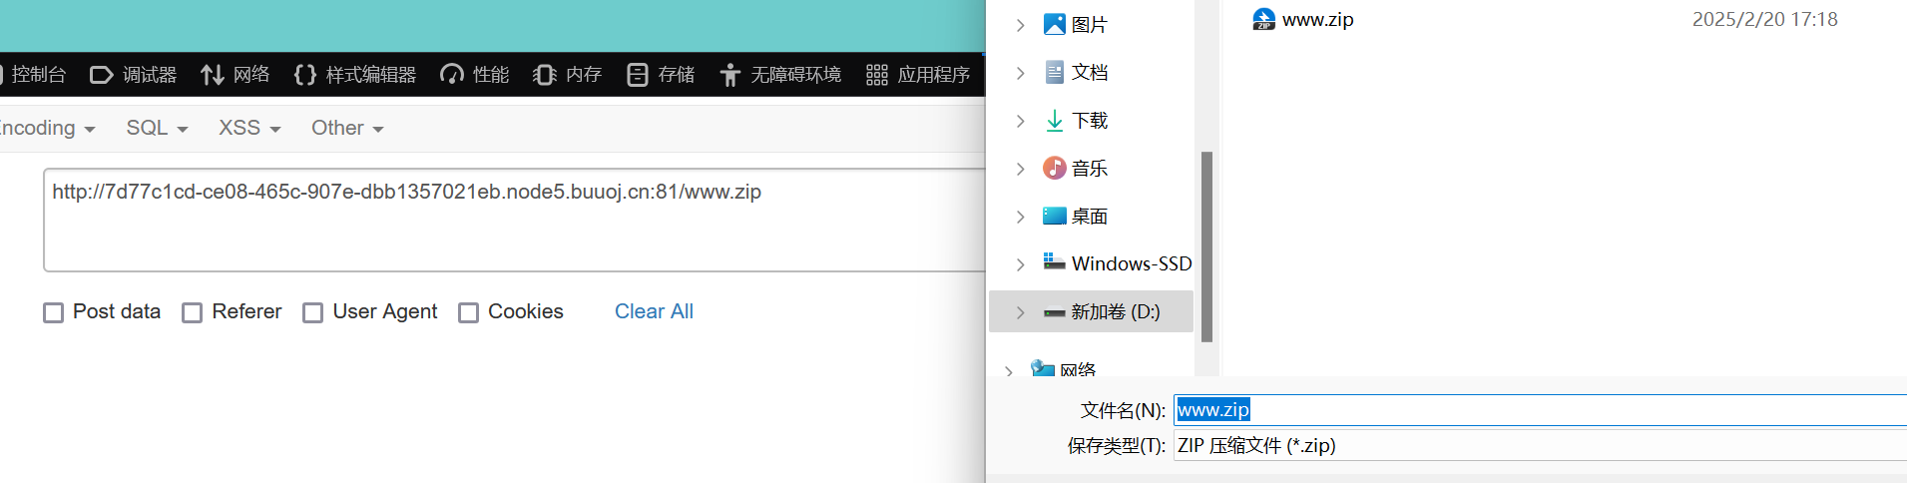Expand the 音乐 folder in save dialog

coord(1020,169)
